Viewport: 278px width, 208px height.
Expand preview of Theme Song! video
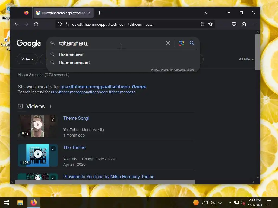(53, 119)
